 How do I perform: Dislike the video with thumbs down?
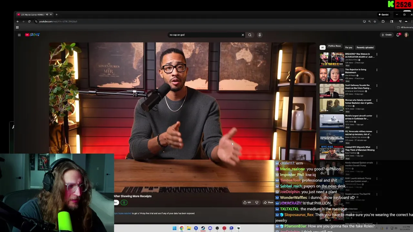(257, 202)
